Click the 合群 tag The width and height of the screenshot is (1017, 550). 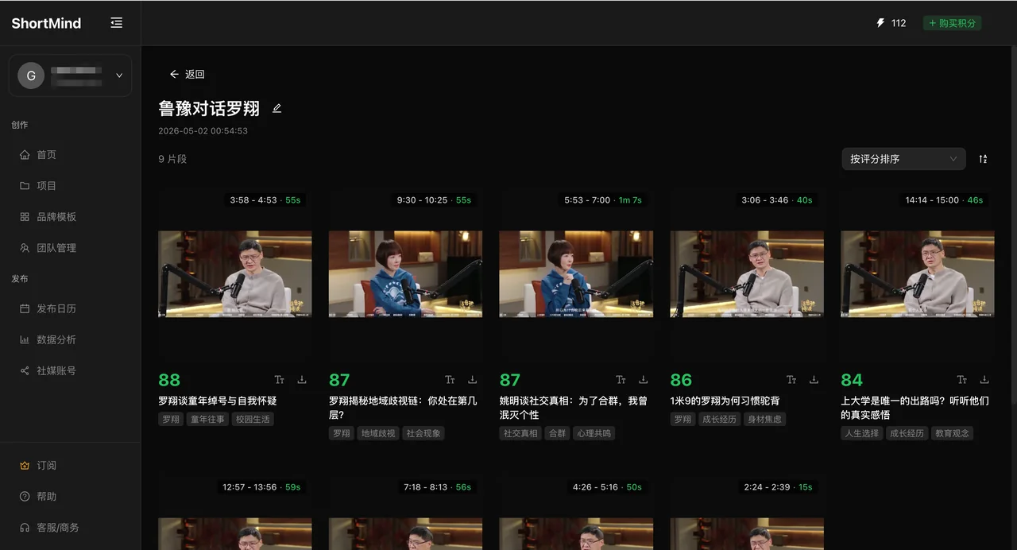click(x=558, y=433)
